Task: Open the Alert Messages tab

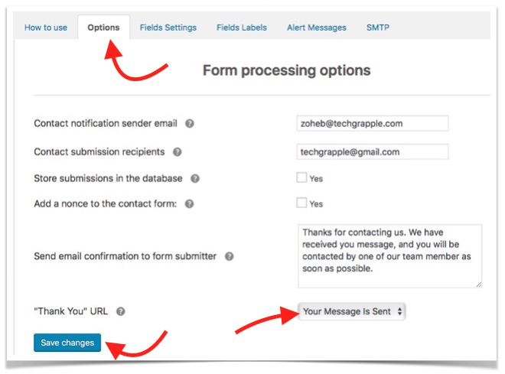Action: 317,28
